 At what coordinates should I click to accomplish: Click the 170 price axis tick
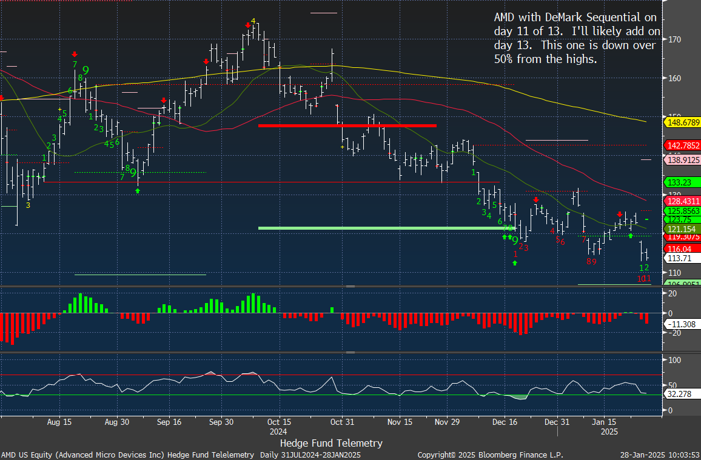pos(675,39)
